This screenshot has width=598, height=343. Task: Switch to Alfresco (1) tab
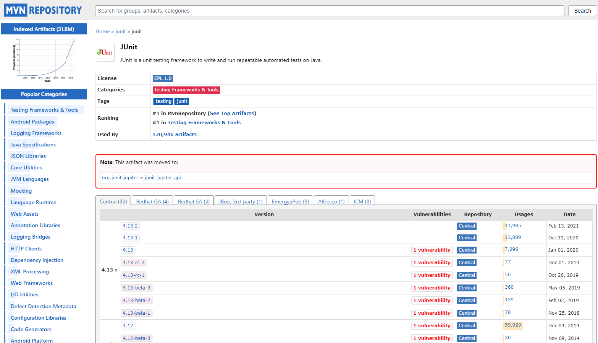[331, 201]
